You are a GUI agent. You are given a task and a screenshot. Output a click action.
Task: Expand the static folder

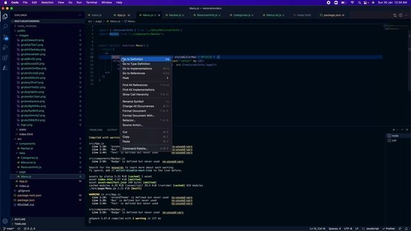(22, 130)
